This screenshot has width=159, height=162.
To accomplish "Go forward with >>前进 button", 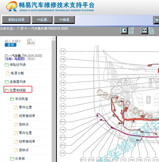I will pos(64,20).
